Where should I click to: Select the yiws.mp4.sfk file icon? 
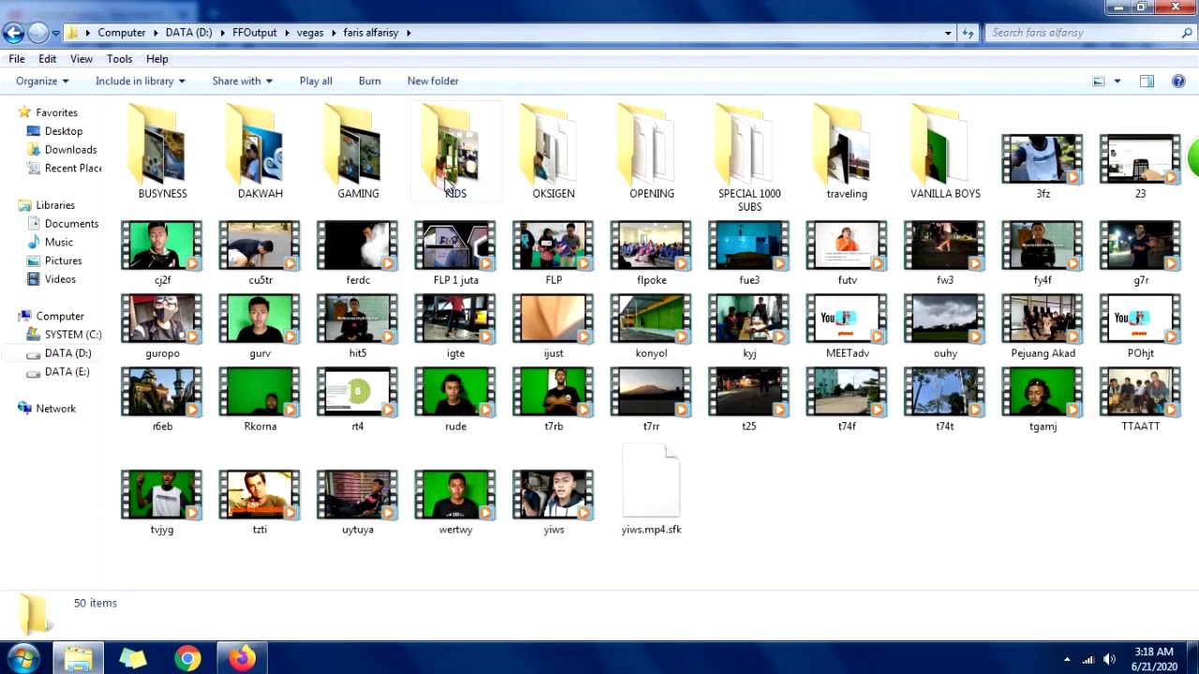point(651,481)
